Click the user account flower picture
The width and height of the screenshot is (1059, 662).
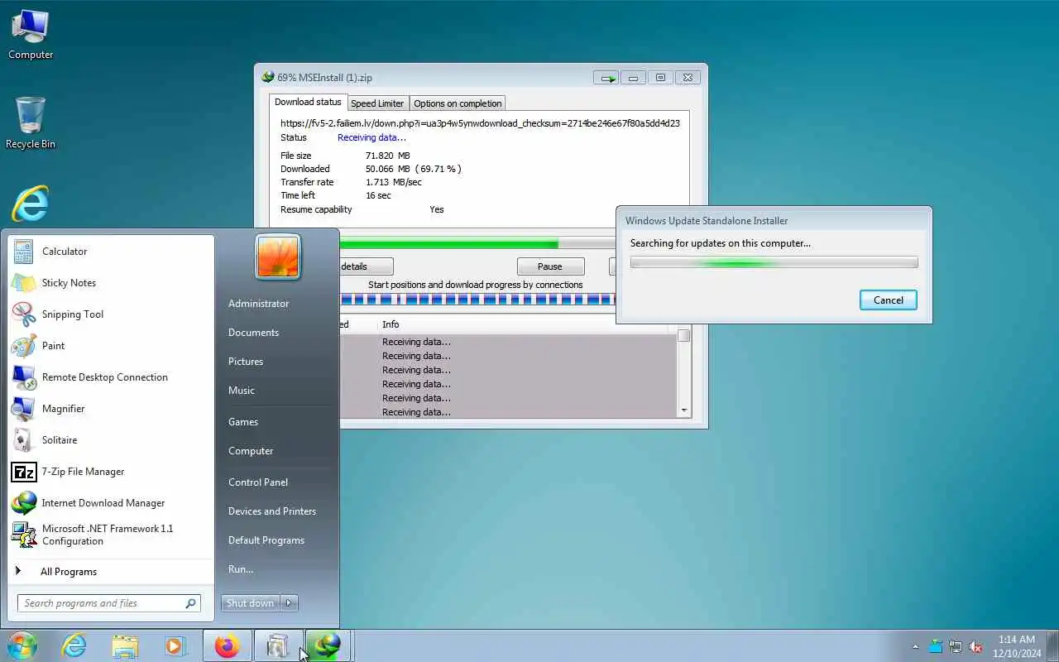[x=278, y=257]
